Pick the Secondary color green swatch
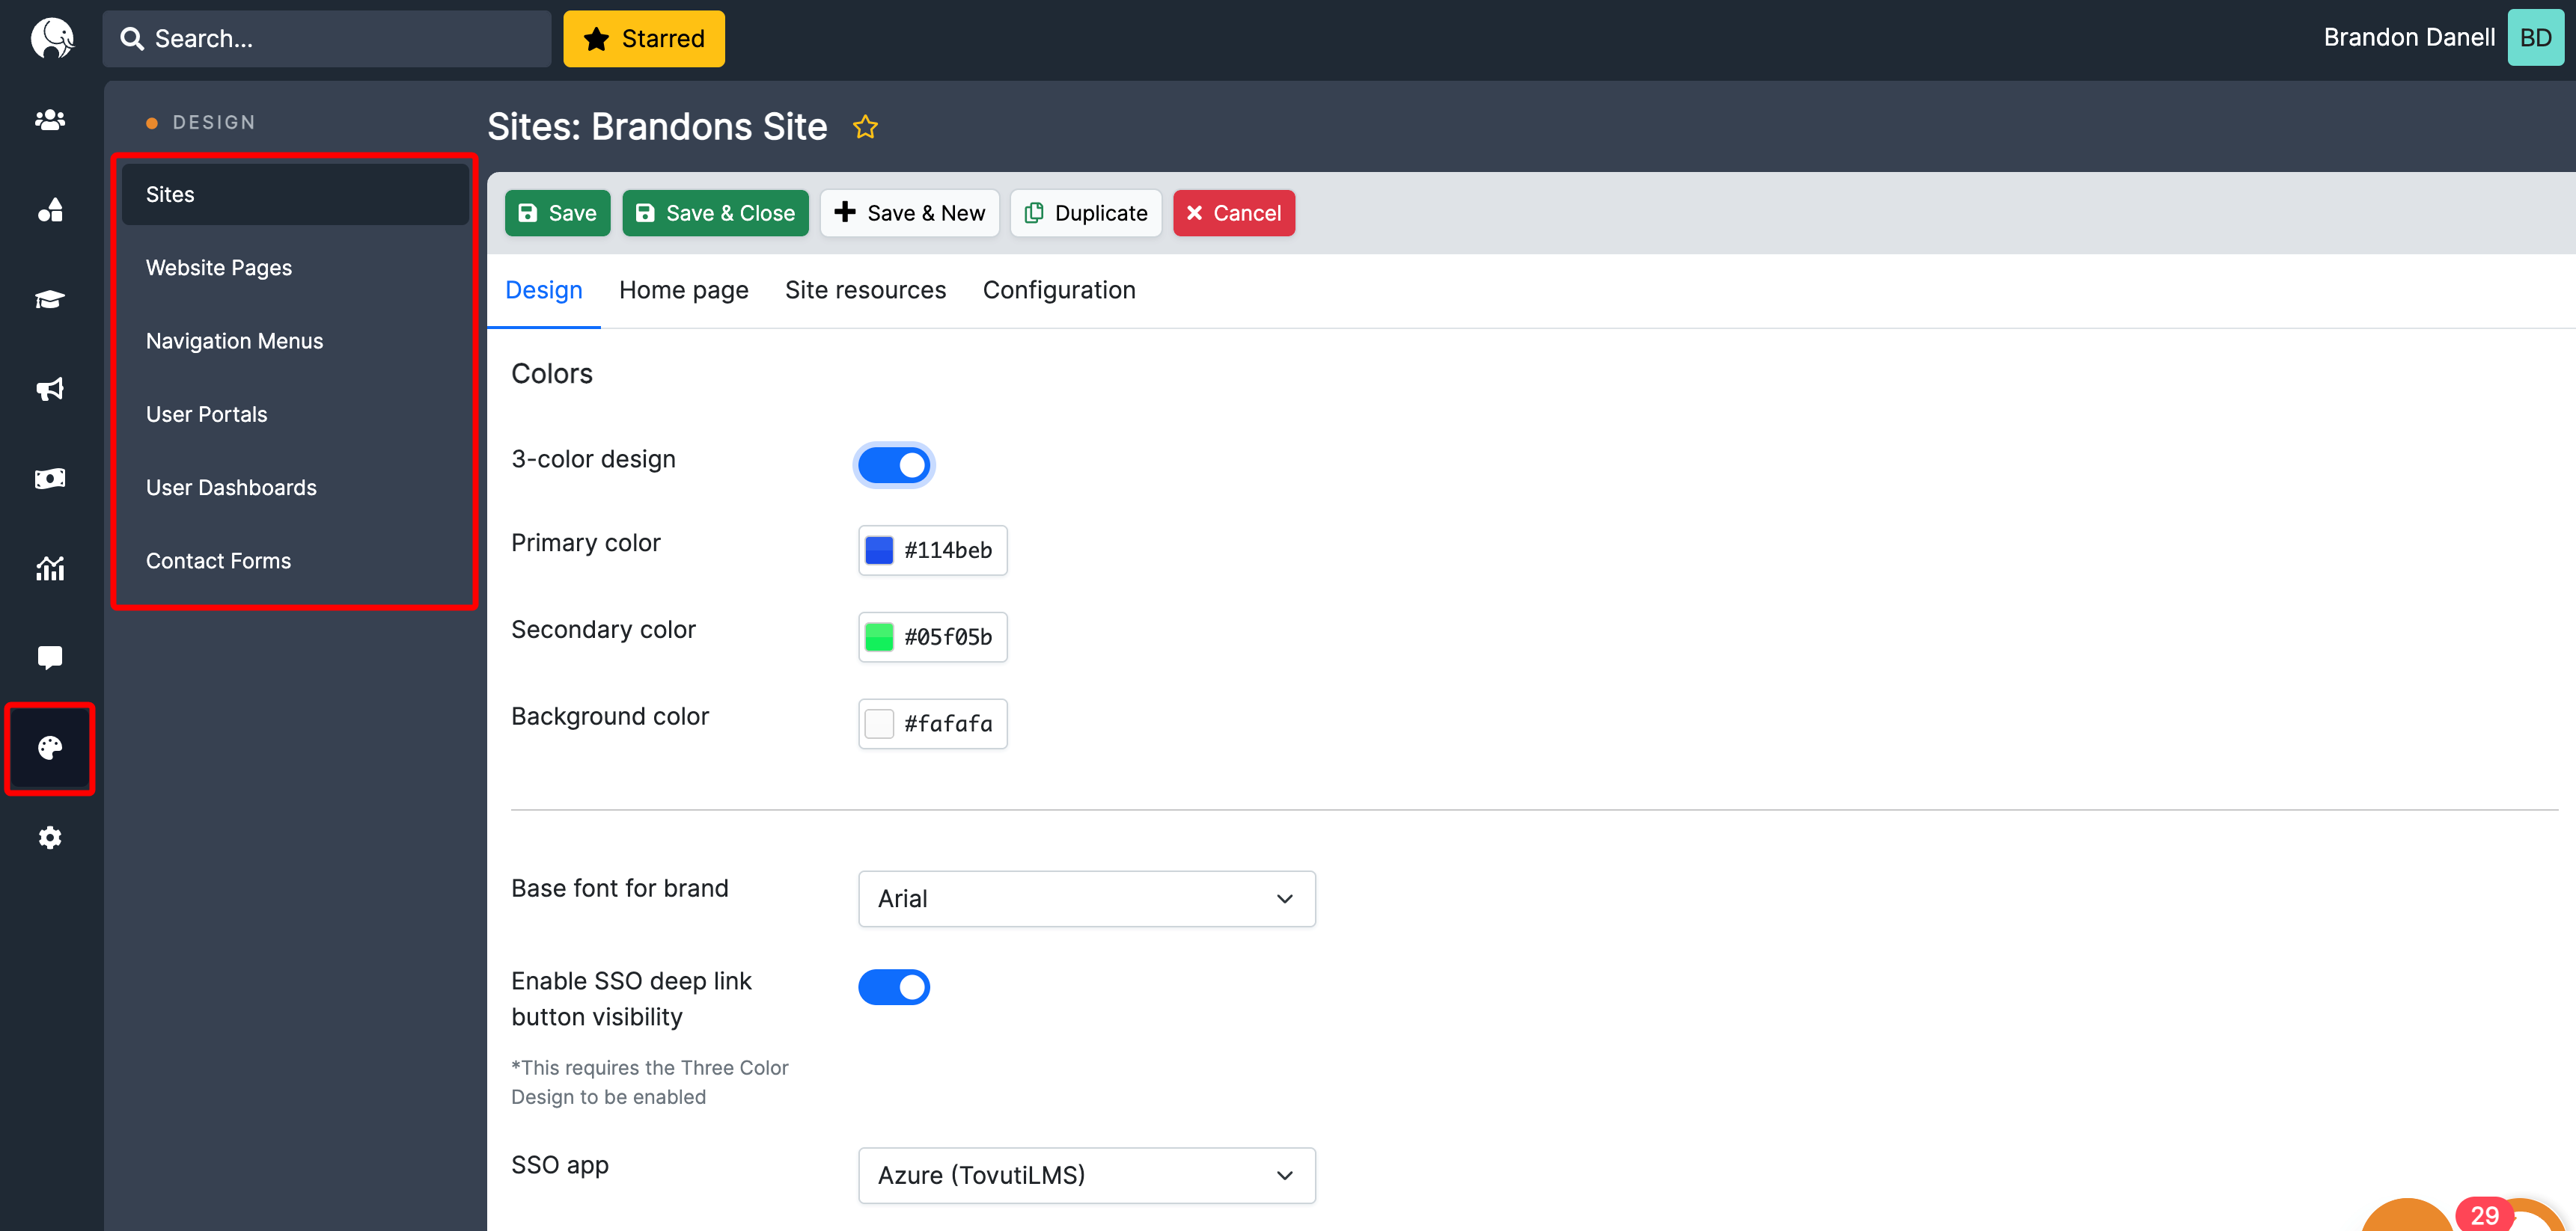 tap(878, 636)
